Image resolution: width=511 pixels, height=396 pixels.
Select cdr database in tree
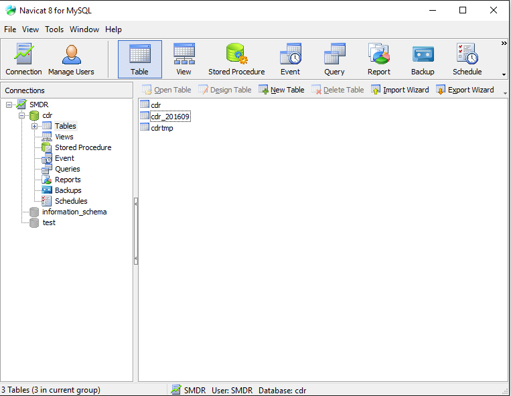point(48,115)
